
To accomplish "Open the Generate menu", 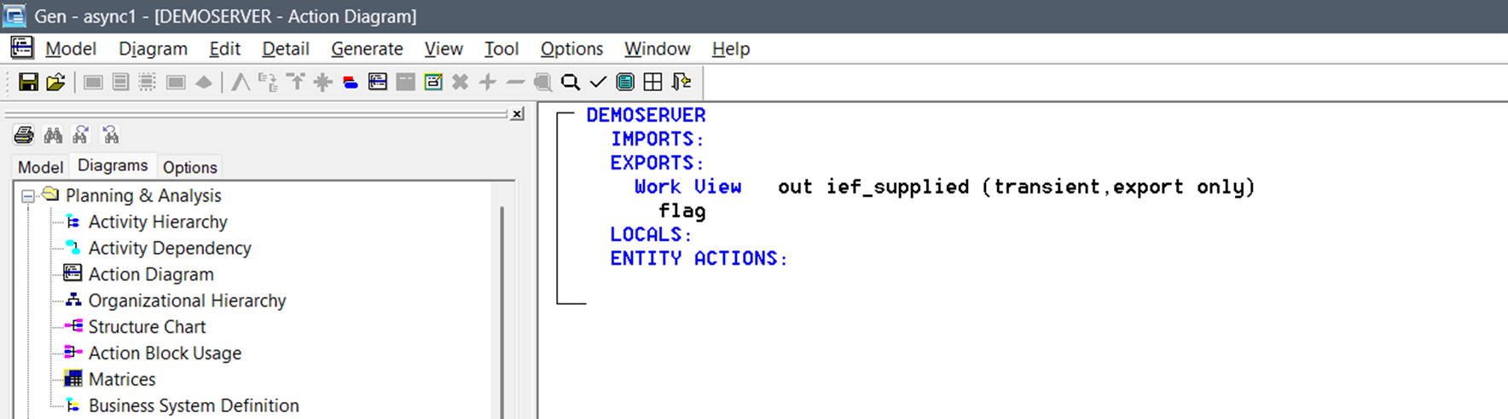I will 367,49.
